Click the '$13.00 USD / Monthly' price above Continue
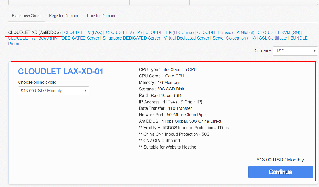Image resolution: width=319 pixels, height=187 pixels. pyautogui.click(x=280, y=160)
